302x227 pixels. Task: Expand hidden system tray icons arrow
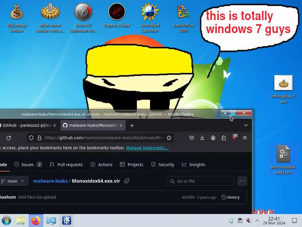point(257,220)
